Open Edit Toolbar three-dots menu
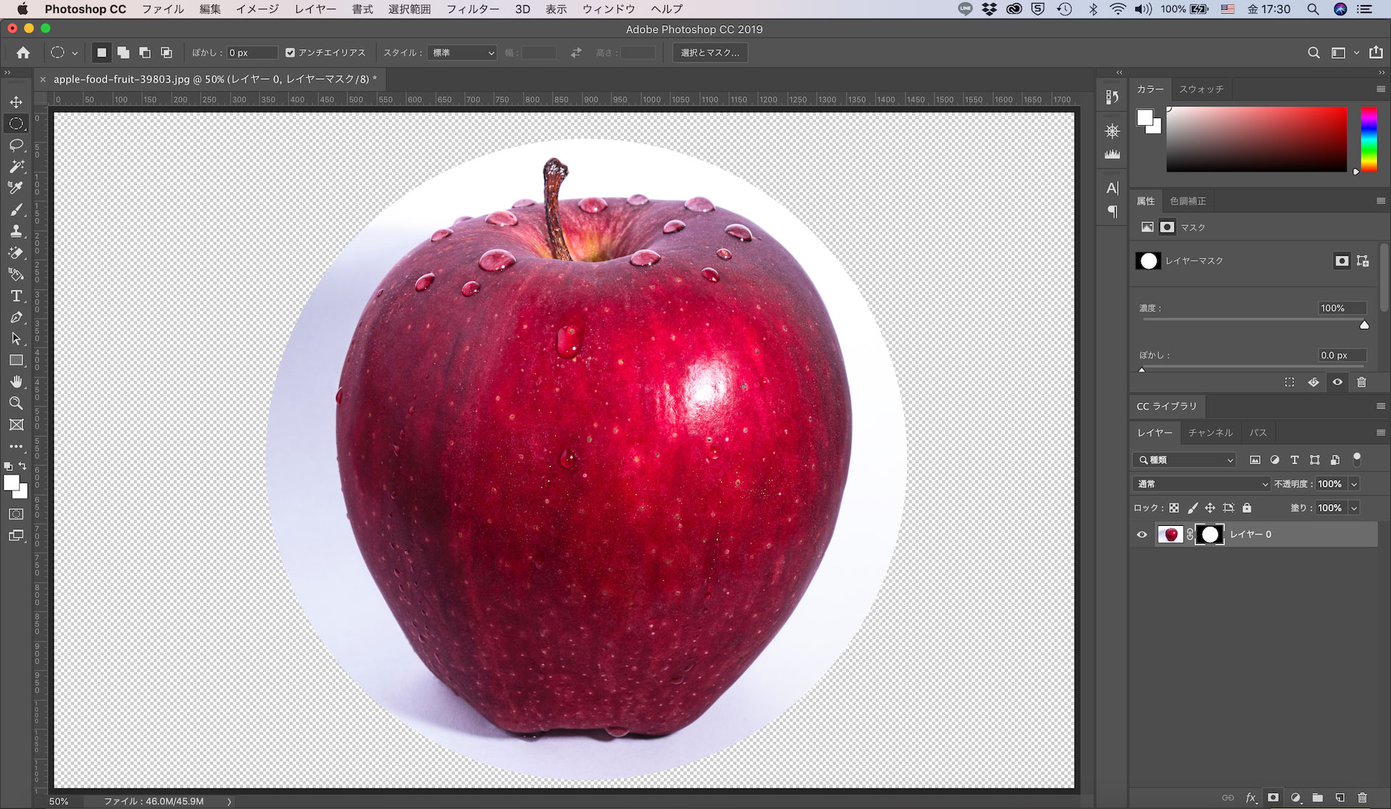This screenshot has height=809, width=1391. (16, 446)
